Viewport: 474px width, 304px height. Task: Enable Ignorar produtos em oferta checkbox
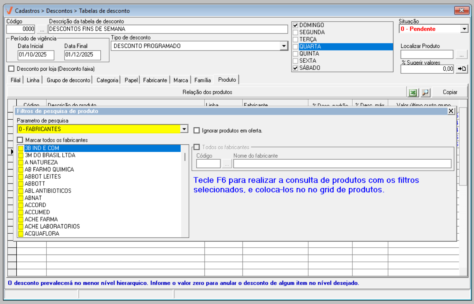click(197, 131)
